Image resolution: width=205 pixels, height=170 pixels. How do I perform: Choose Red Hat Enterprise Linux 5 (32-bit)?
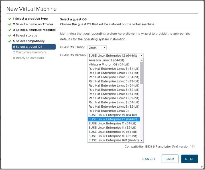[x=114, y=90]
